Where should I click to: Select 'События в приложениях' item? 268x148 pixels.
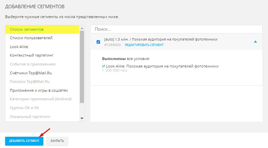tap(33, 64)
